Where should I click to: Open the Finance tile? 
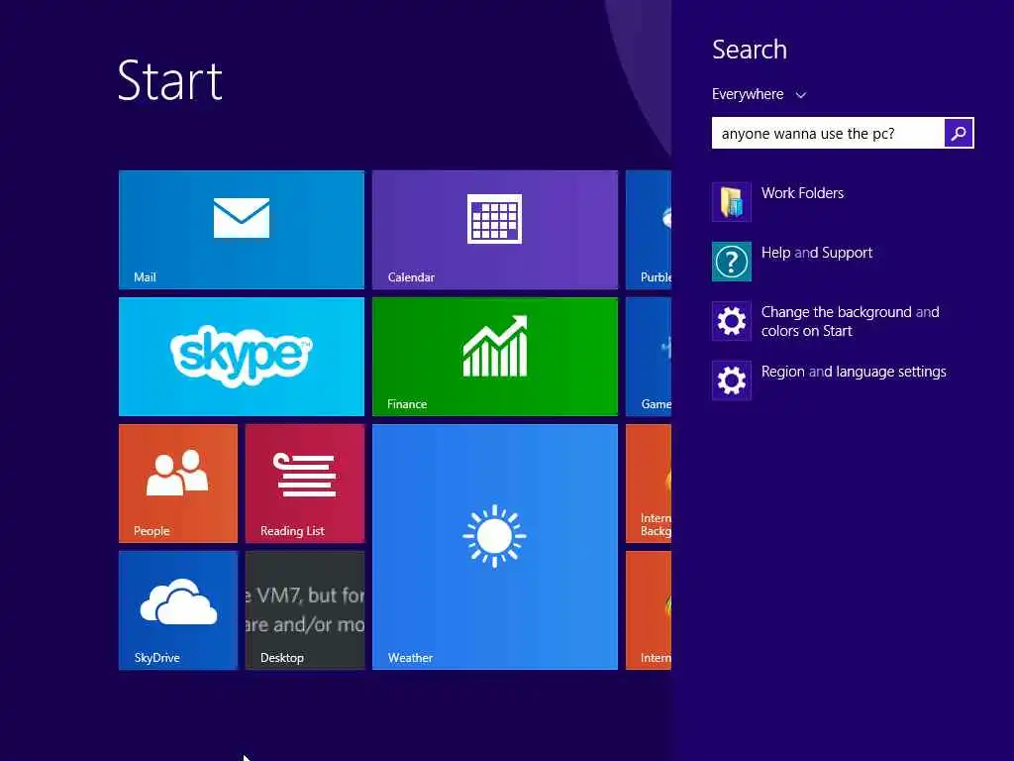point(495,357)
